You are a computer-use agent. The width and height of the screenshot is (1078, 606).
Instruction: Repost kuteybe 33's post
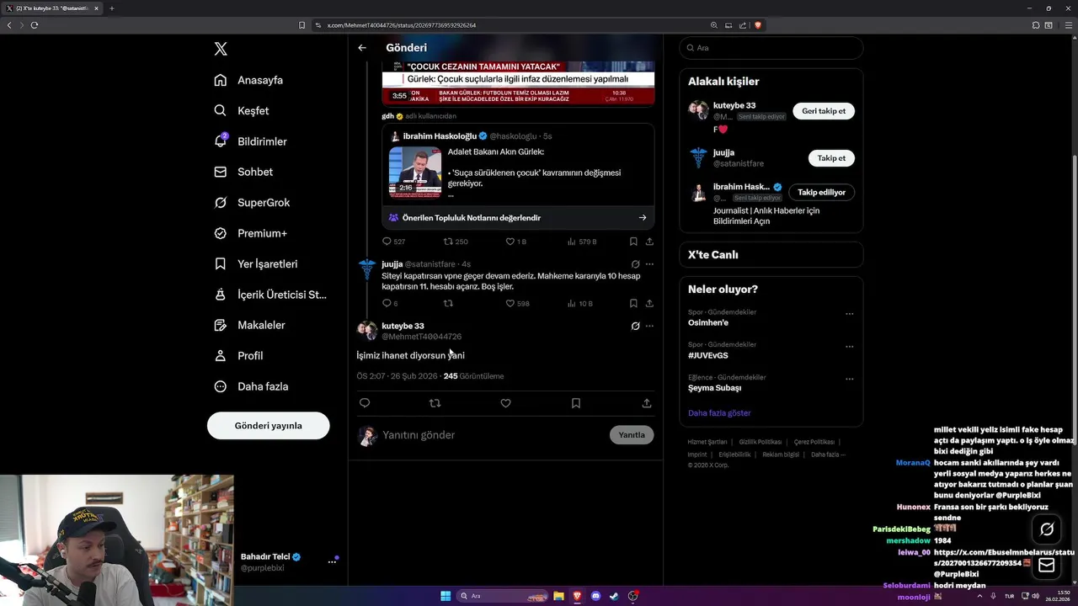point(435,403)
